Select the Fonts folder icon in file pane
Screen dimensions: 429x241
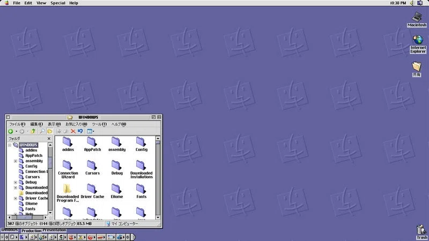pyautogui.click(x=141, y=189)
